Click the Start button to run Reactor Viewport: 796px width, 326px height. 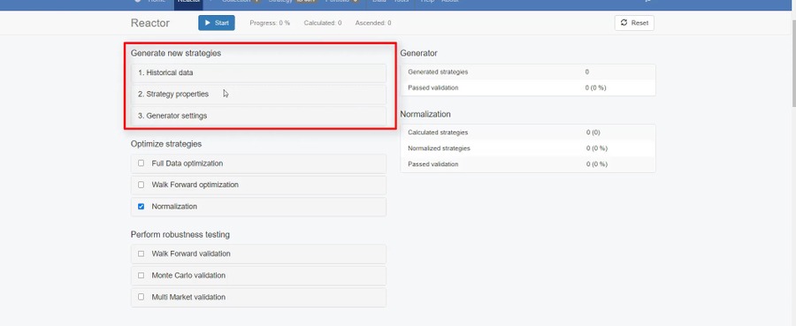(x=217, y=23)
